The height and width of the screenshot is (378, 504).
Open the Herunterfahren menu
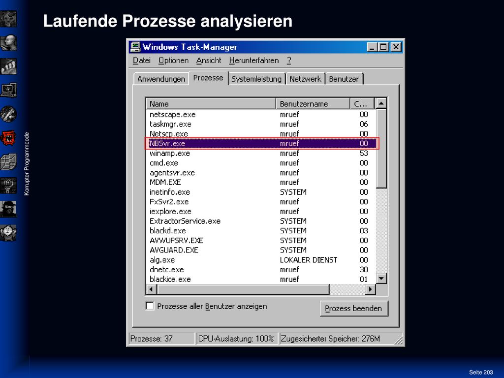coord(254,61)
